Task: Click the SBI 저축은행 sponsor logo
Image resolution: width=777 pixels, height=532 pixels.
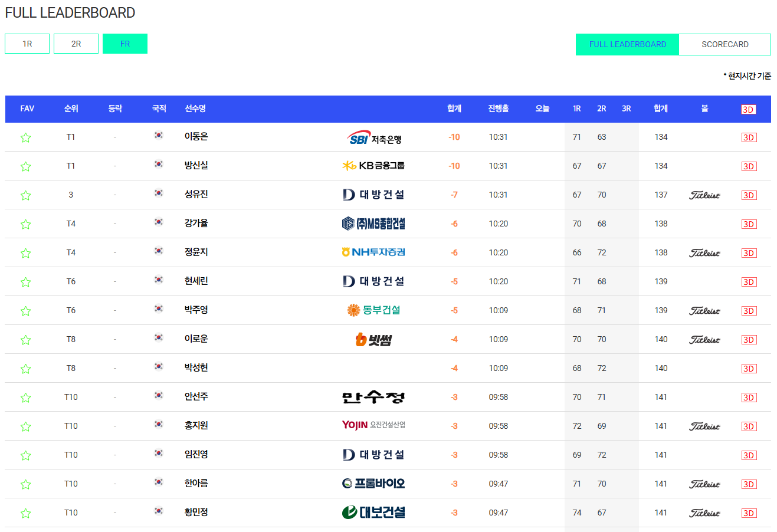Action: coord(374,137)
